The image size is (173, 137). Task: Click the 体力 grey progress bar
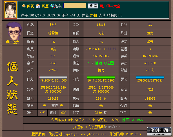[53, 77]
